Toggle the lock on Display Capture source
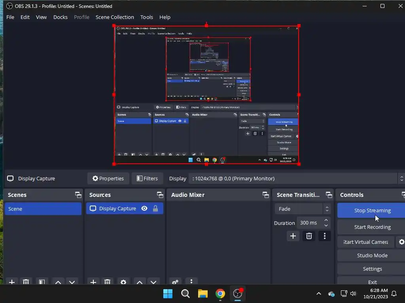 155,208
